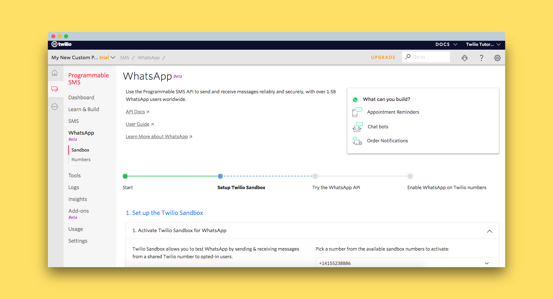Select WhatsApp in the sidebar menu

(81, 133)
